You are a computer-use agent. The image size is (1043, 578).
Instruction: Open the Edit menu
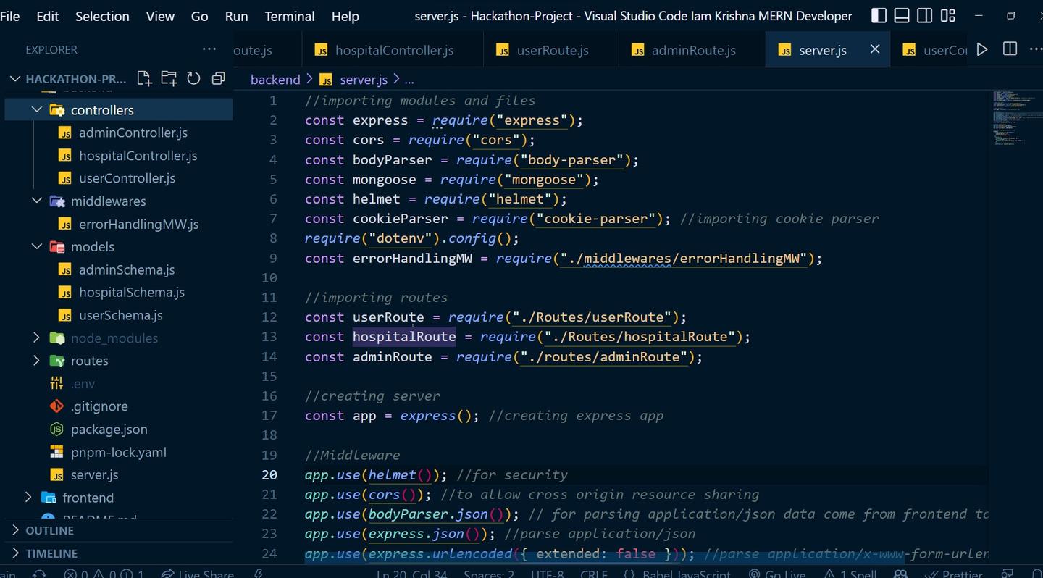48,16
